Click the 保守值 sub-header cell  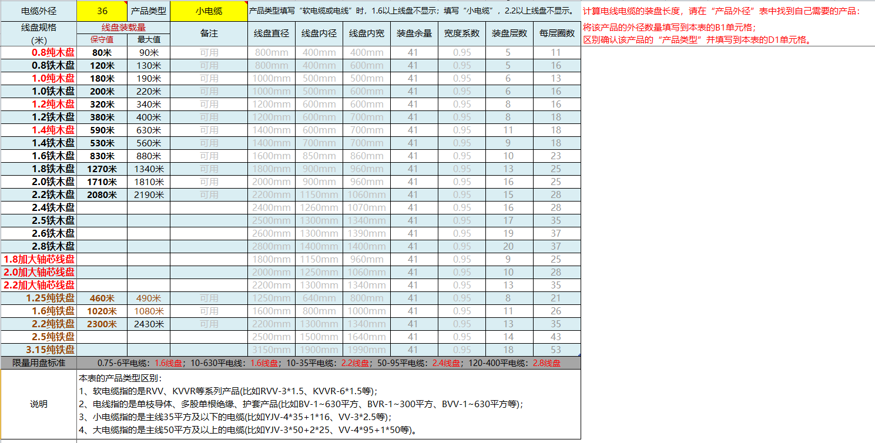tap(102, 39)
